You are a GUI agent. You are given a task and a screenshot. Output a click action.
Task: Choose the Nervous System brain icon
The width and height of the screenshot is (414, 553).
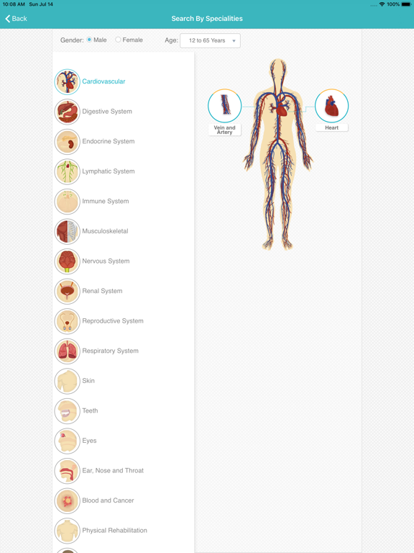[68, 261]
